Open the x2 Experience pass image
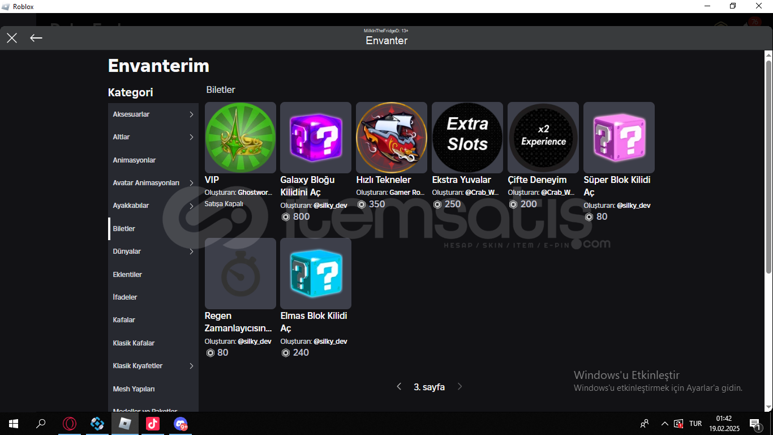773x435 pixels. point(543,138)
